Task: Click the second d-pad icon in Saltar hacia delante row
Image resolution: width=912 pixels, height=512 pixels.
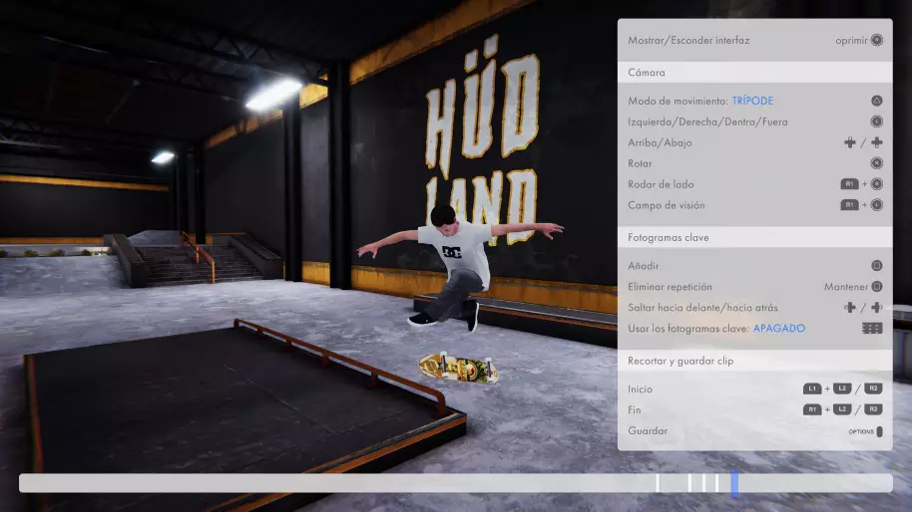Action: [876, 307]
